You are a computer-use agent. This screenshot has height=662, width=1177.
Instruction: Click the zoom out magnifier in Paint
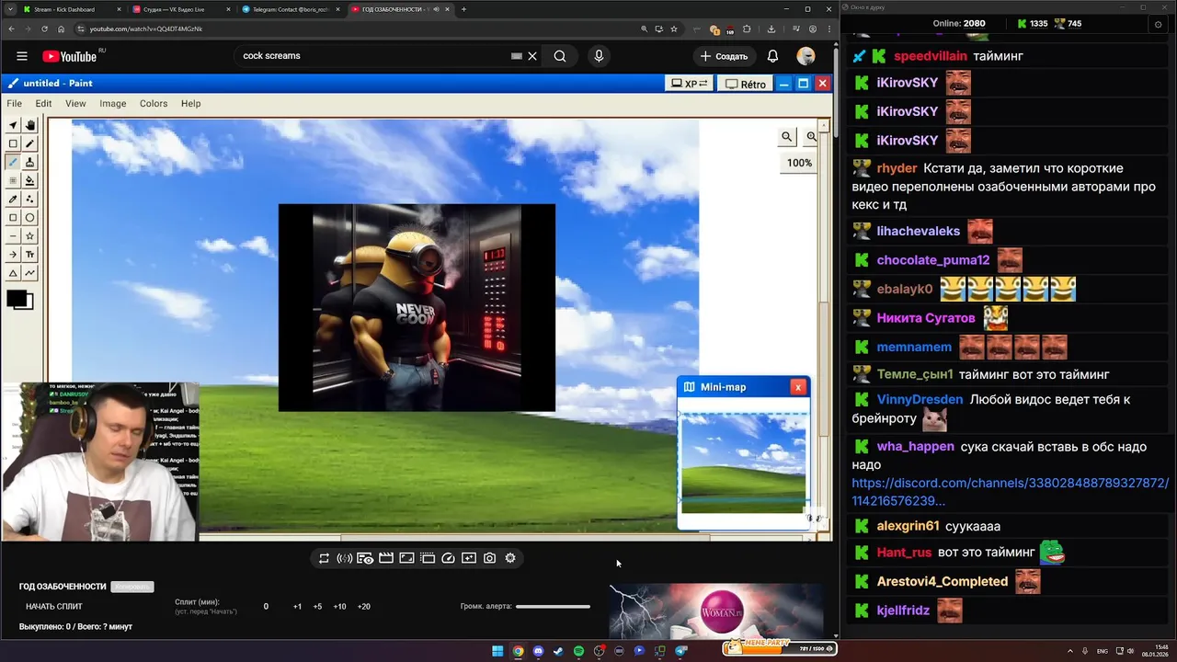[786, 136]
